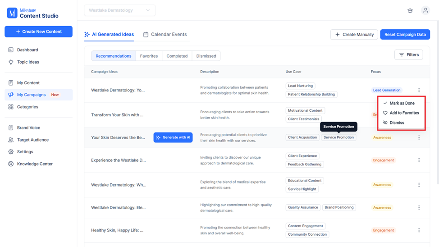Click the Patient Relationship Building tag
Viewport: 439px width, 247px height.
(311, 94)
